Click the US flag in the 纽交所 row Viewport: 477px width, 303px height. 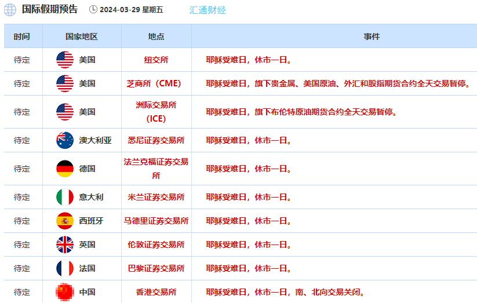pos(65,60)
